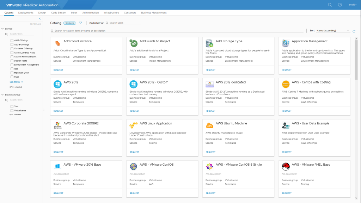Click the AWS - VMware 2016 Base icon
The height and width of the screenshot is (203, 361).
click(x=57, y=166)
